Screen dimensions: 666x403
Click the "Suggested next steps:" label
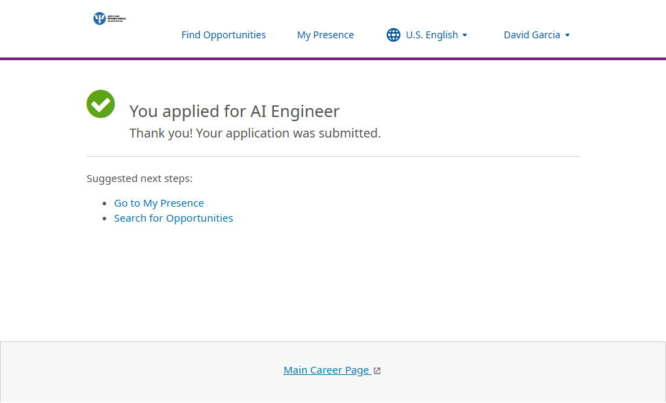coord(140,179)
